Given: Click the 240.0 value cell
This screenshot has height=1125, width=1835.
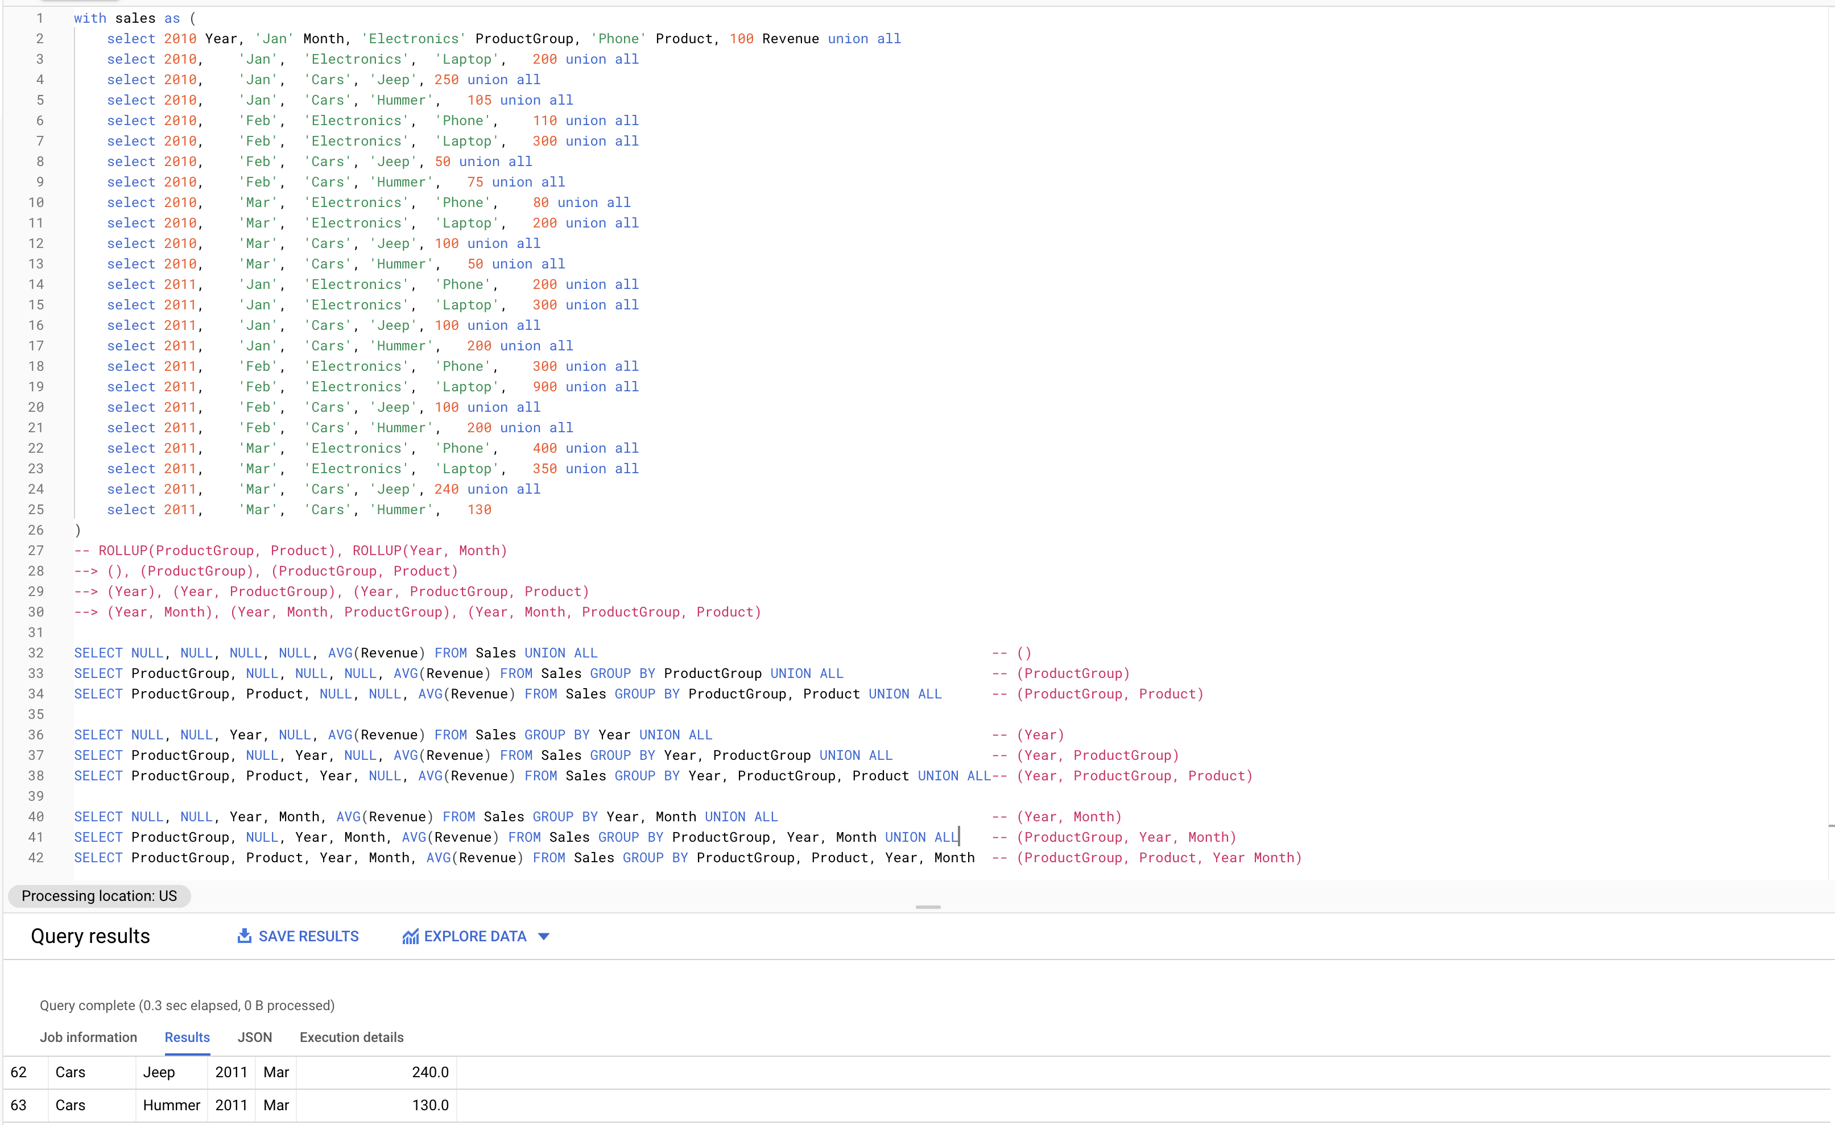Looking at the screenshot, I should click(x=377, y=1072).
